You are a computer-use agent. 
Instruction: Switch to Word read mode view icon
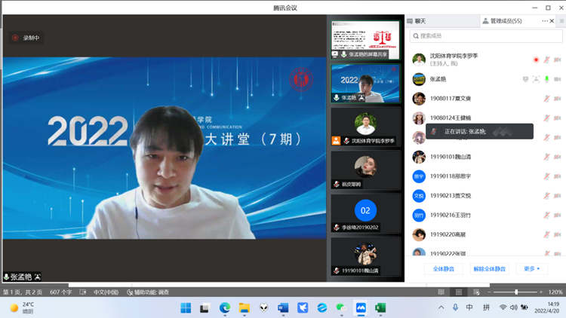pyautogui.click(x=441, y=292)
